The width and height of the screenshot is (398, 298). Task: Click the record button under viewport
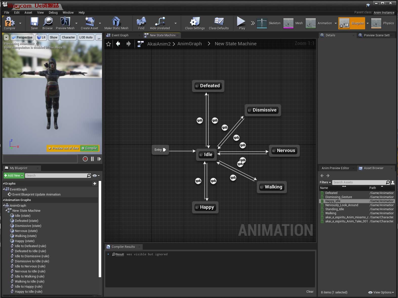85,159
